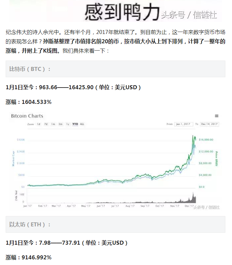Toggle the Market Cap axis series
Viewport: 232px width, 265px height.
pos(13,158)
